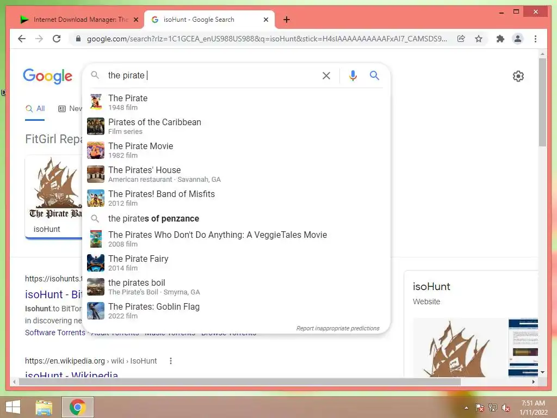Click the isoHunt knowledge panel title

(431, 286)
